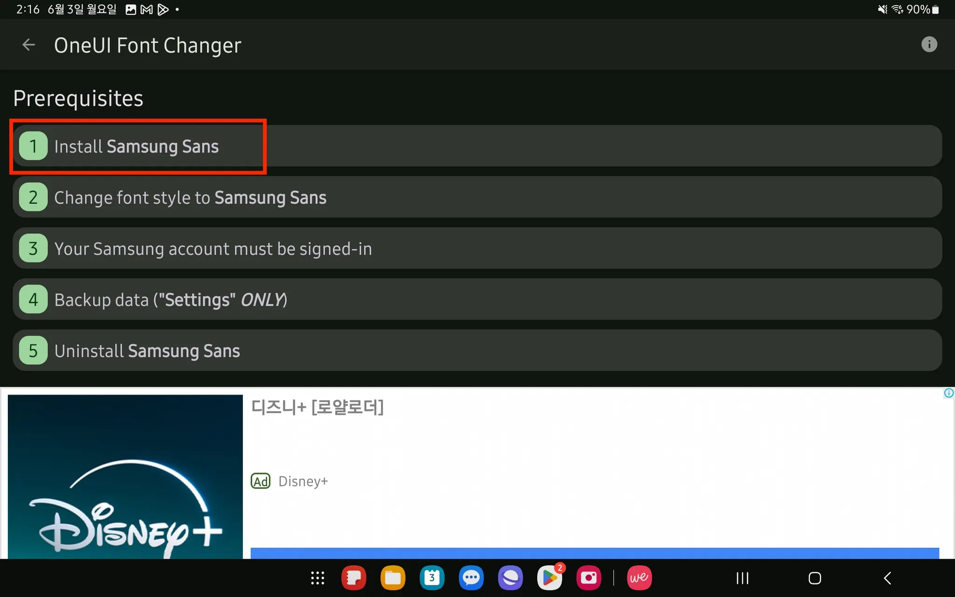955x597 pixels.
Task: Click the ad info icon on banner
Action: (948, 393)
